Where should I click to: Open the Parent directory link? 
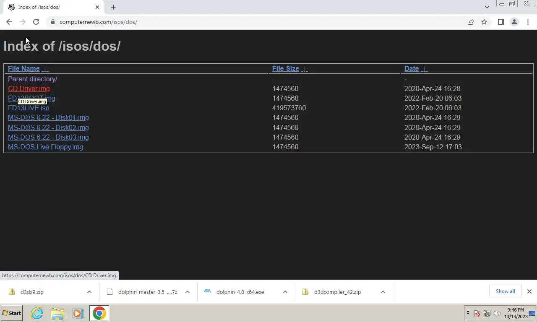(32, 79)
